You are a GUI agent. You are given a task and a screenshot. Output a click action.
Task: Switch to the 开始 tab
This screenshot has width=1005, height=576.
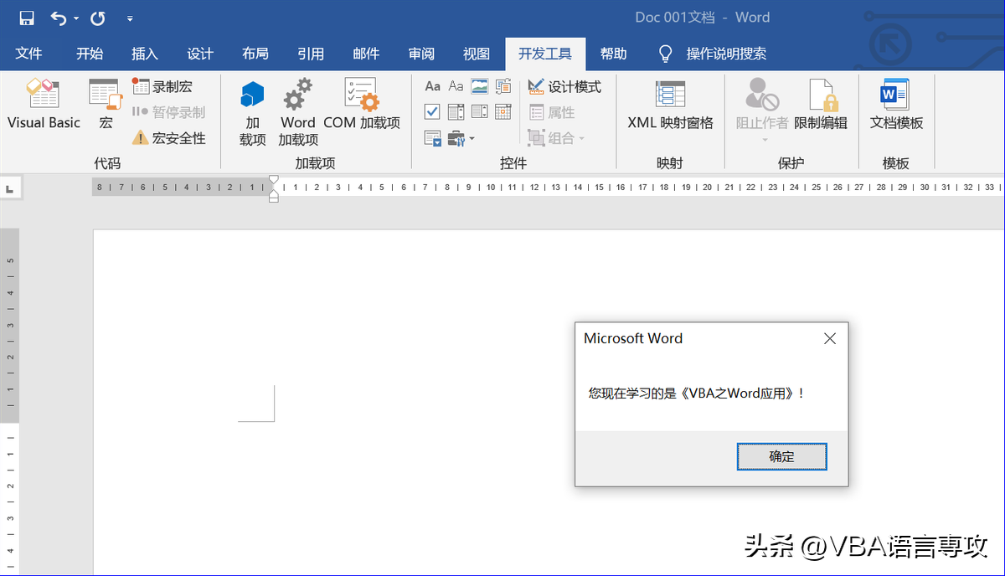tap(90, 54)
